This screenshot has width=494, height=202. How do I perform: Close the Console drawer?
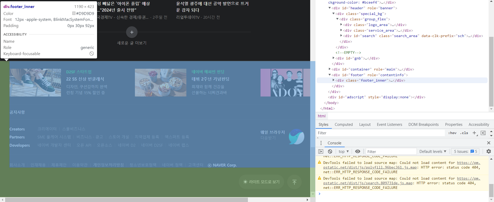click(x=489, y=143)
